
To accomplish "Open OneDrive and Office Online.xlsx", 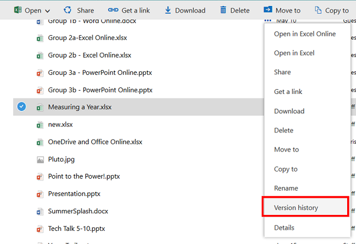I will 95,142.
